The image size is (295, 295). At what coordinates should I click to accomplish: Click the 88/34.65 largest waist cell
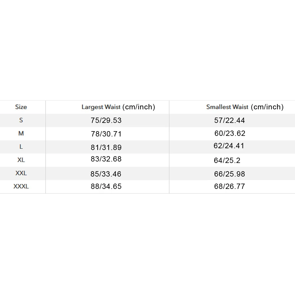106,187
